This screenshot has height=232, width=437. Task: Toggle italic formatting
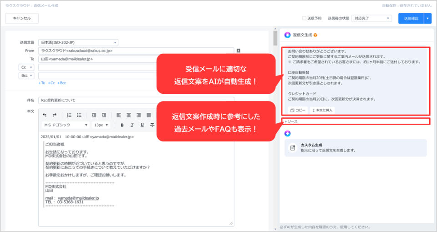(132, 125)
